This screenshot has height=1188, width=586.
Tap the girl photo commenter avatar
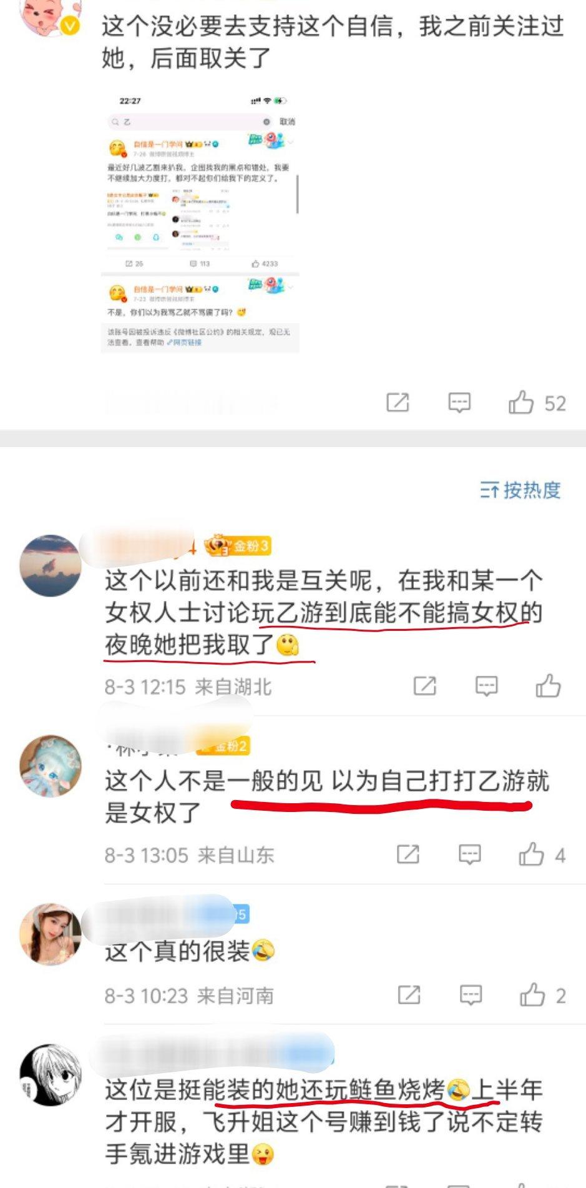pos(51,934)
